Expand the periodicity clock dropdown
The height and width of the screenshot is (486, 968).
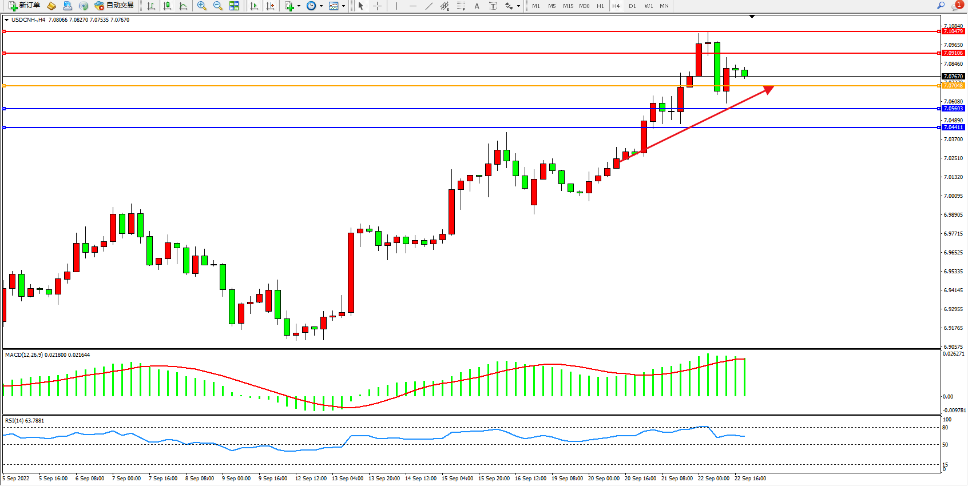click(x=321, y=6)
